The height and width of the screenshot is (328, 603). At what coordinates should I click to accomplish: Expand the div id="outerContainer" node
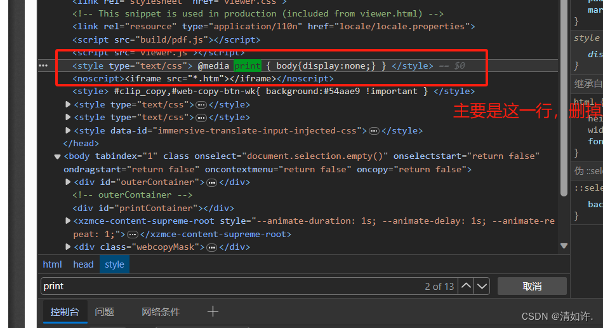(68, 182)
